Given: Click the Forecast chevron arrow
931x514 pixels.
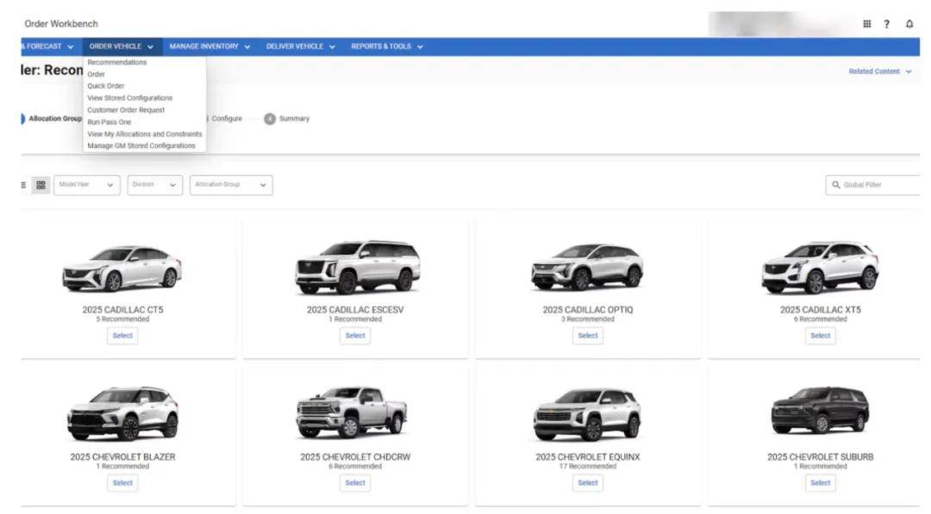Looking at the screenshot, I should click(70, 46).
